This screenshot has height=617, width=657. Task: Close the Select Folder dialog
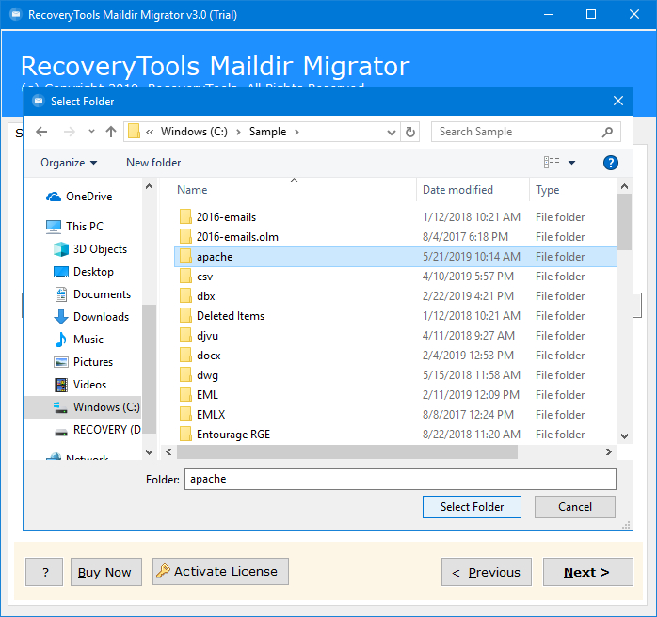coord(618,101)
